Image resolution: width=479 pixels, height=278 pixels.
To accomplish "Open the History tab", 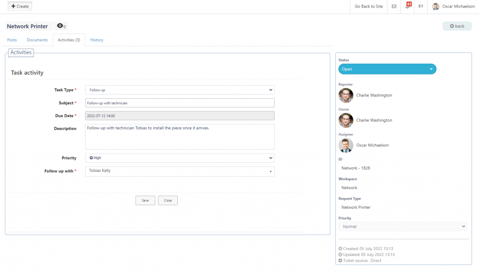I will (96, 40).
